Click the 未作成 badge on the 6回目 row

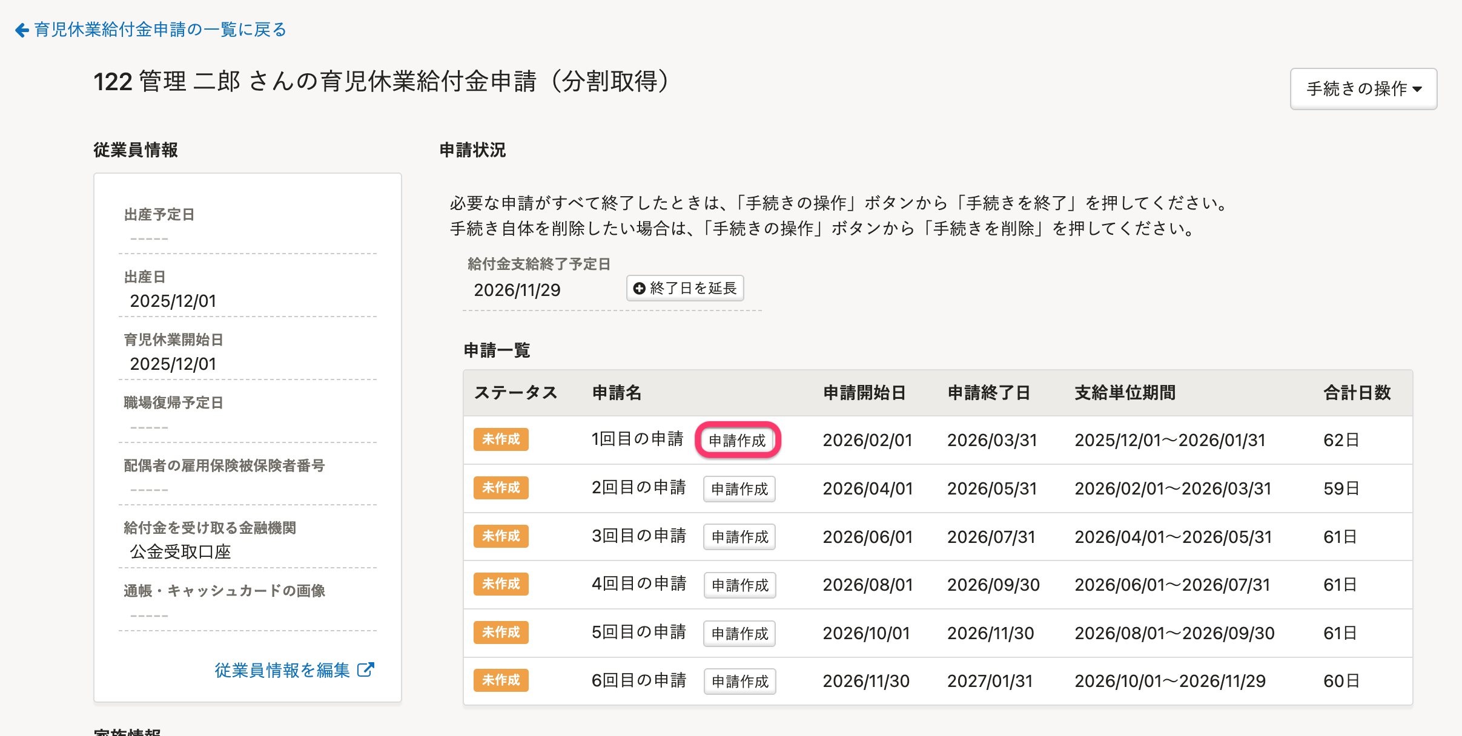[x=501, y=680]
